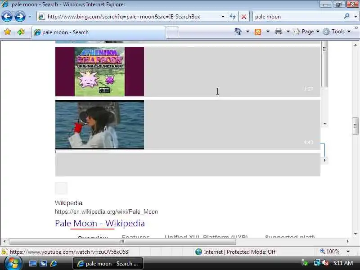Click Switch between windows quick launch icon
360x270 pixels.
[x=43, y=263]
